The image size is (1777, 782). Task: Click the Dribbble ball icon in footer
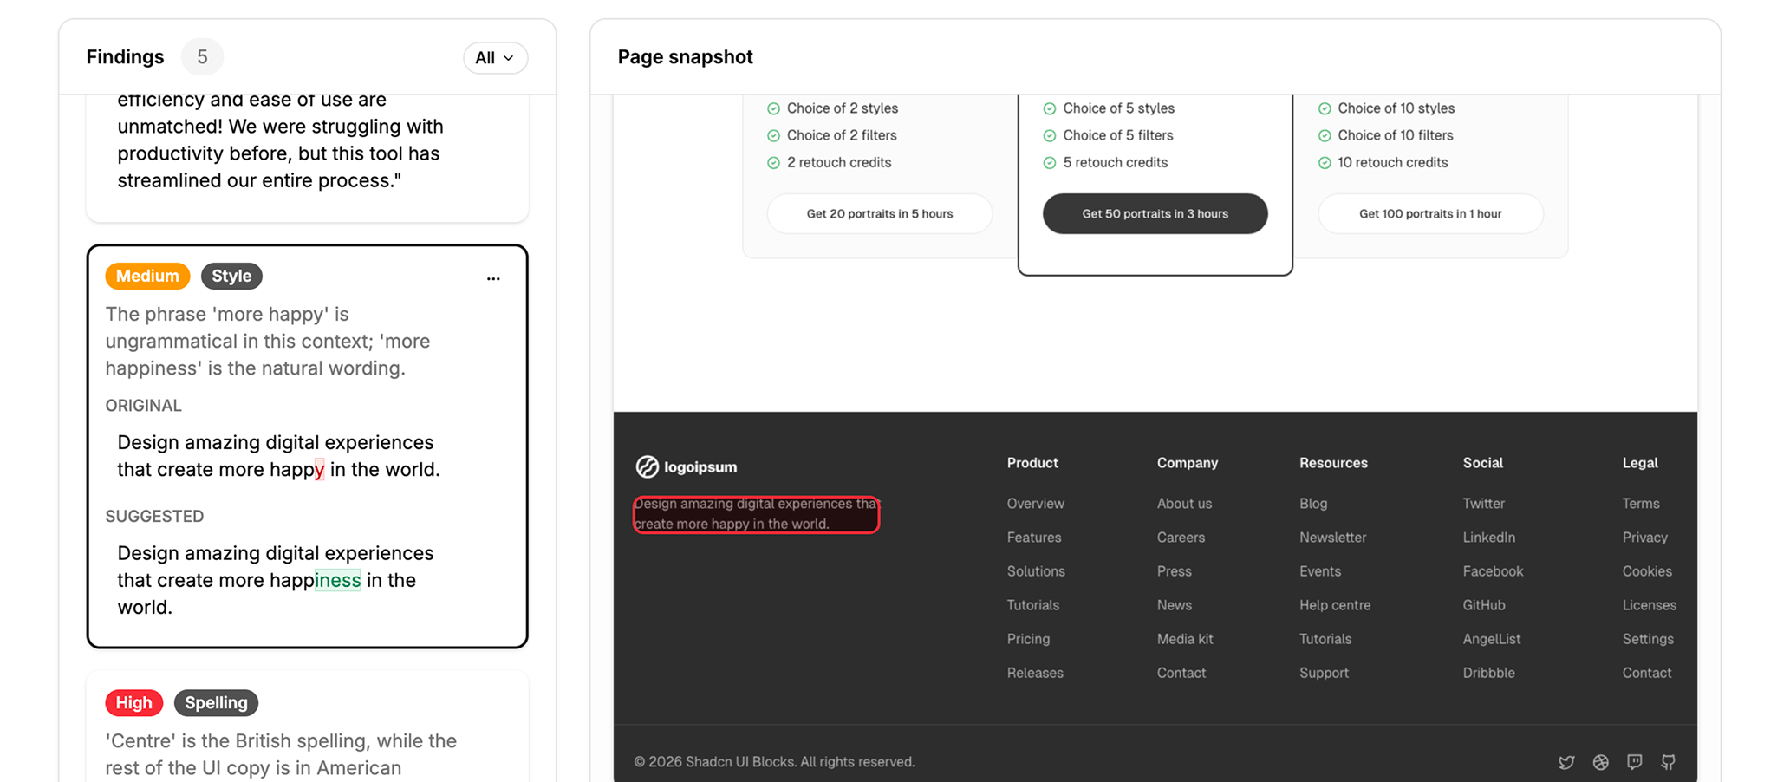(x=1600, y=762)
